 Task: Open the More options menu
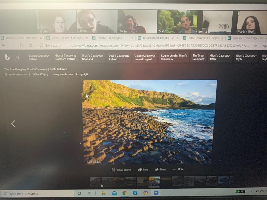point(178,169)
